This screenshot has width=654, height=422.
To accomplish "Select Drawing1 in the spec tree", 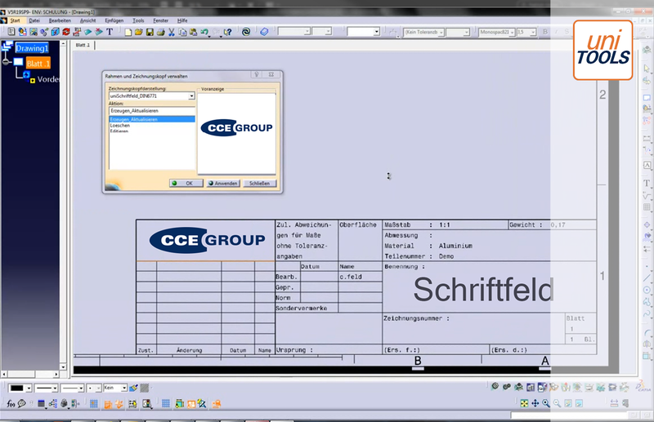I will point(32,48).
